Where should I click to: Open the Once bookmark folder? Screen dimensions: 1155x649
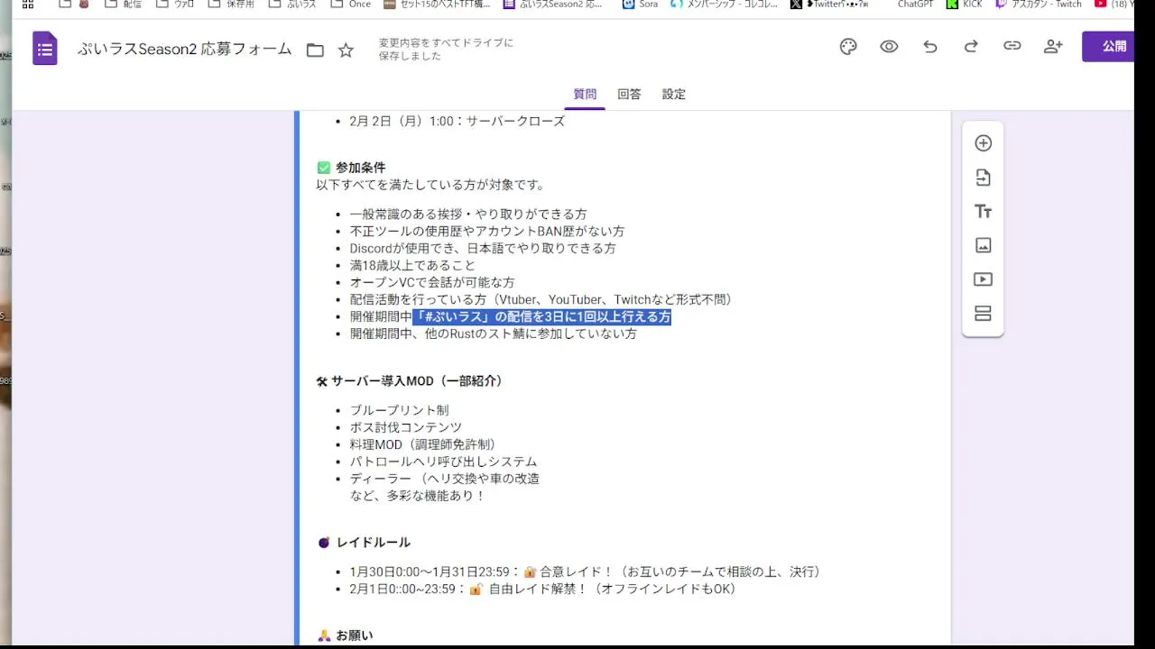351,5
